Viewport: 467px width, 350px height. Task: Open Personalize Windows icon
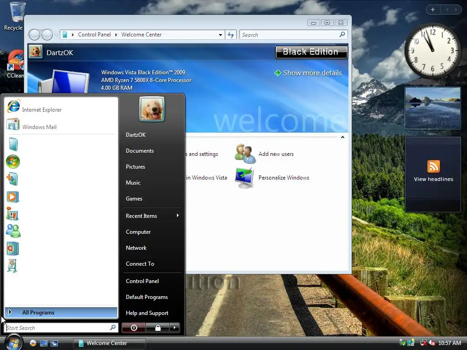pyautogui.click(x=244, y=178)
